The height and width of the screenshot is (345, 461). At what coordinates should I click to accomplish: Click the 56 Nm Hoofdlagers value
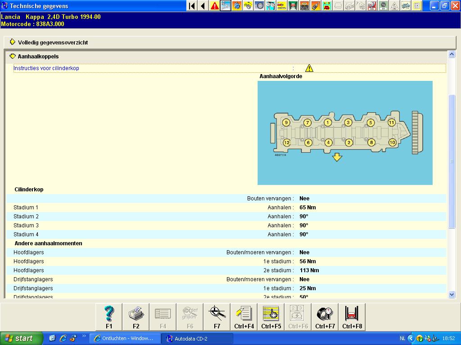(307, 261)
